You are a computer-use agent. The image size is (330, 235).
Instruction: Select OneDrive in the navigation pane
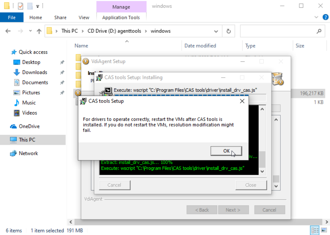(x=29, y=126)
